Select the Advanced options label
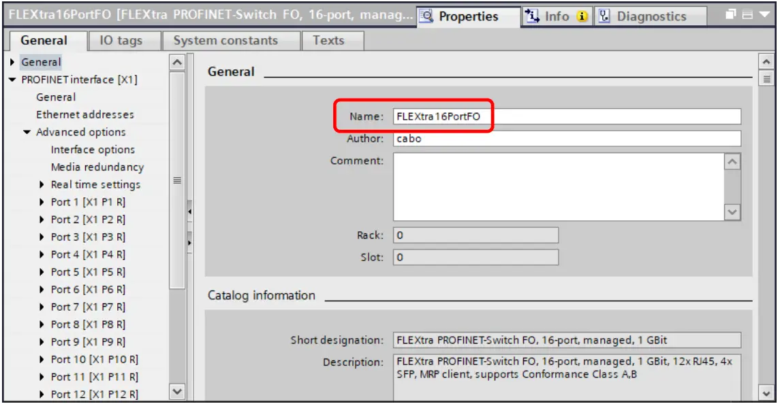Image resolution: width=780 pixels, height=404 pixels. point(80,132)
